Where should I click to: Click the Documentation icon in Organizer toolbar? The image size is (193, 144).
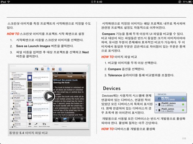click(60, 69)
